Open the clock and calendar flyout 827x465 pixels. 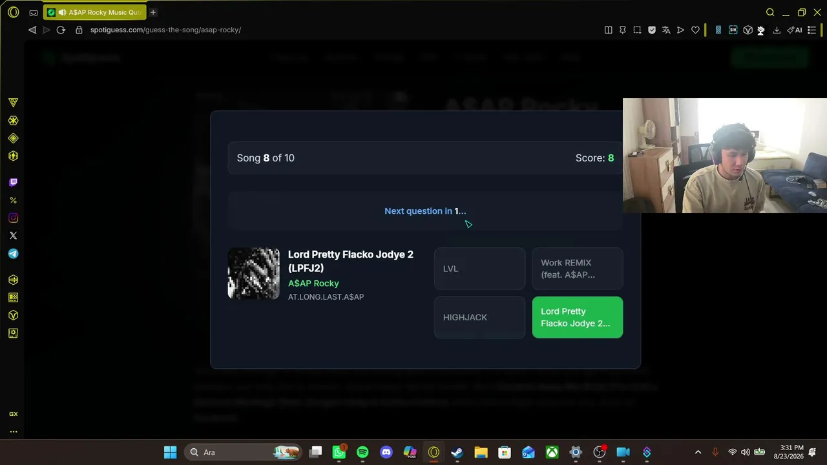[789, 452]
